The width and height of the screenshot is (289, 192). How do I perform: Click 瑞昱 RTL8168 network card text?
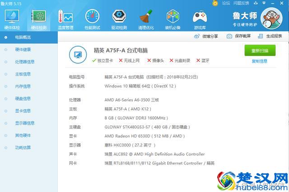159,163
